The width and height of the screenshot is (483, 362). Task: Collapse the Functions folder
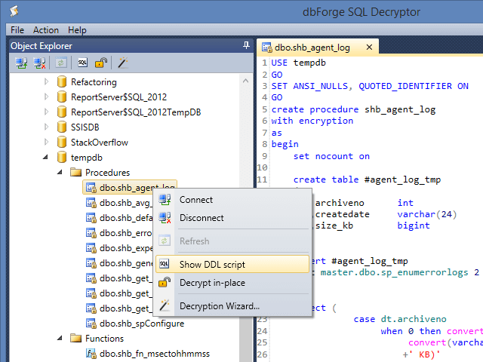click(x=60, y=338)
